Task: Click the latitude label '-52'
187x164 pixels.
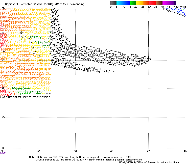Action: click(x=2, y=34)
